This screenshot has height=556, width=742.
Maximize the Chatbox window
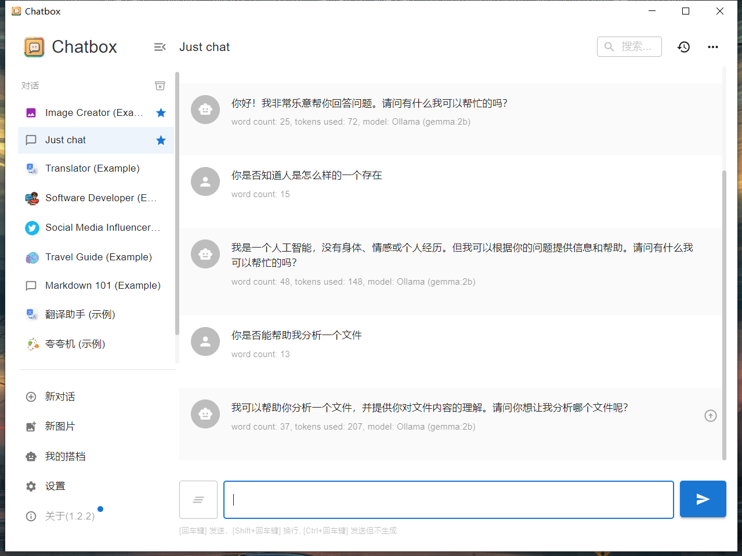click(x=686, y=11)
